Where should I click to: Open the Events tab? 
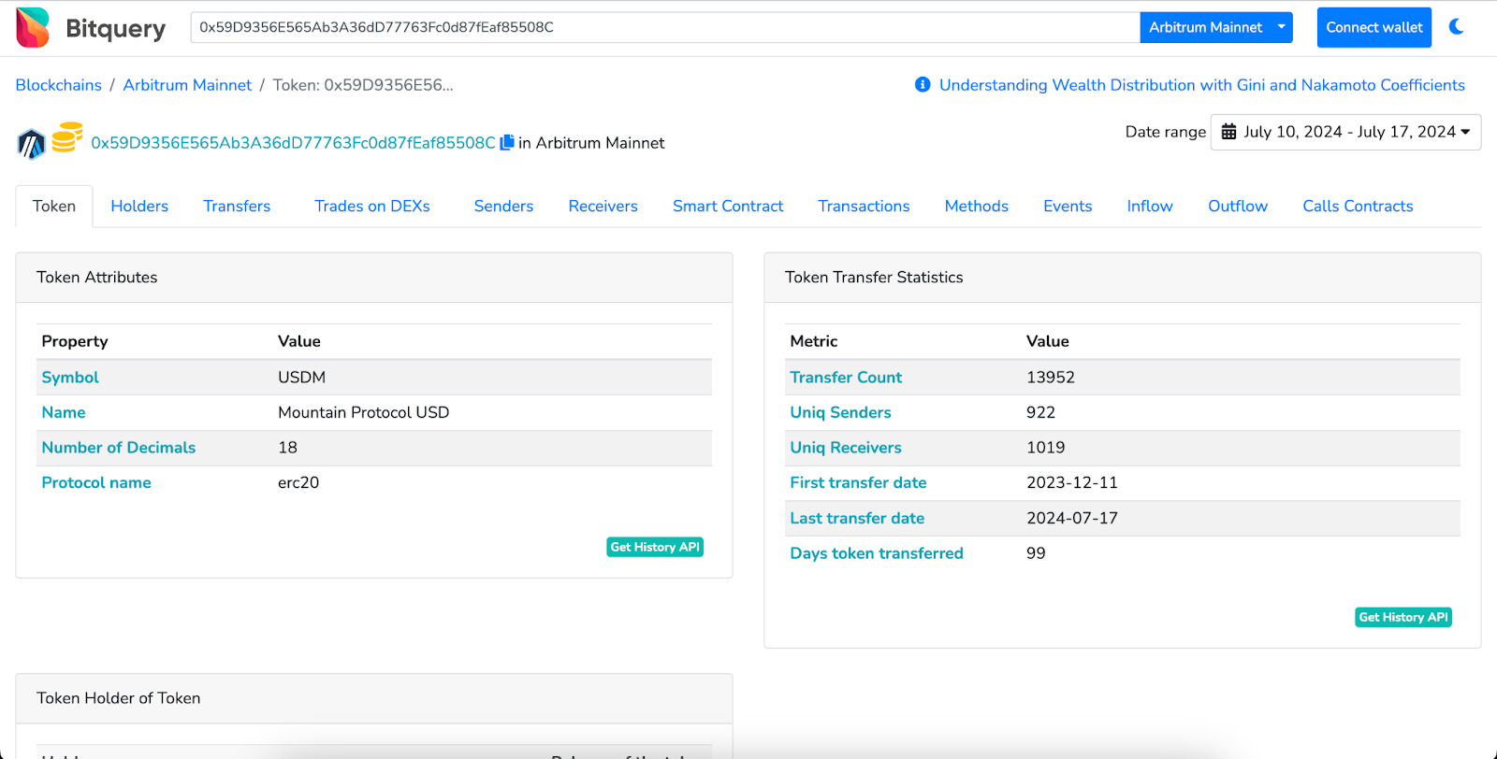click(1068, 206)
